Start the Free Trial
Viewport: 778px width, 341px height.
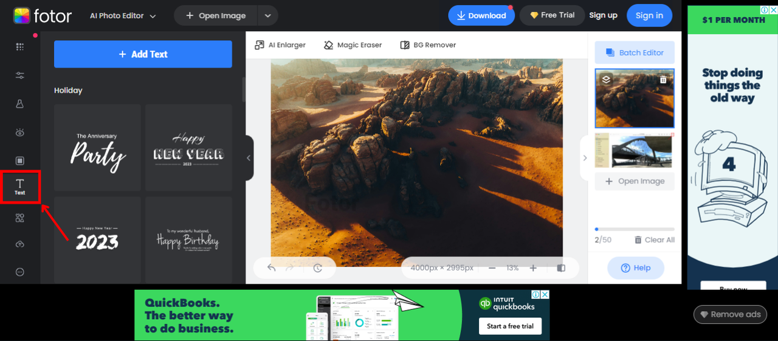(552, 15)
